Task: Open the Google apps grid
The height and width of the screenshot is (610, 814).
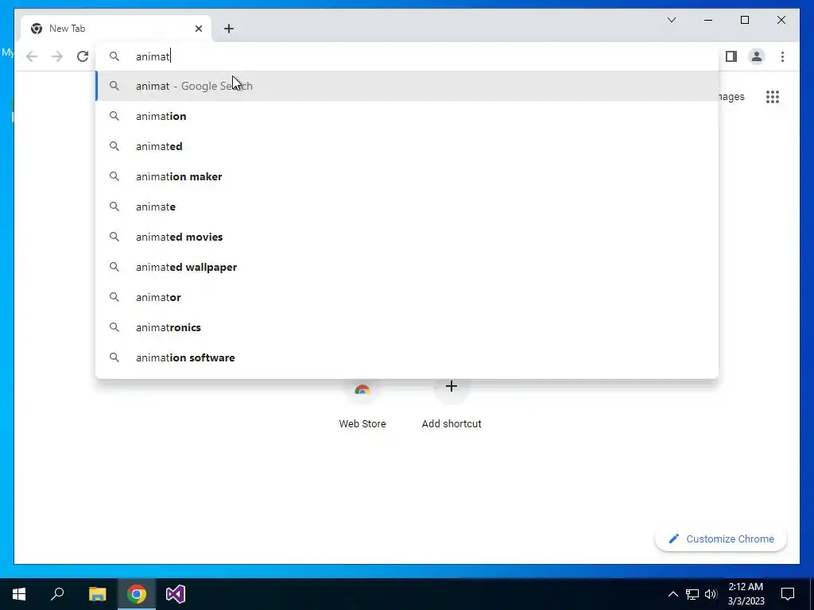Action: point(773,97)
